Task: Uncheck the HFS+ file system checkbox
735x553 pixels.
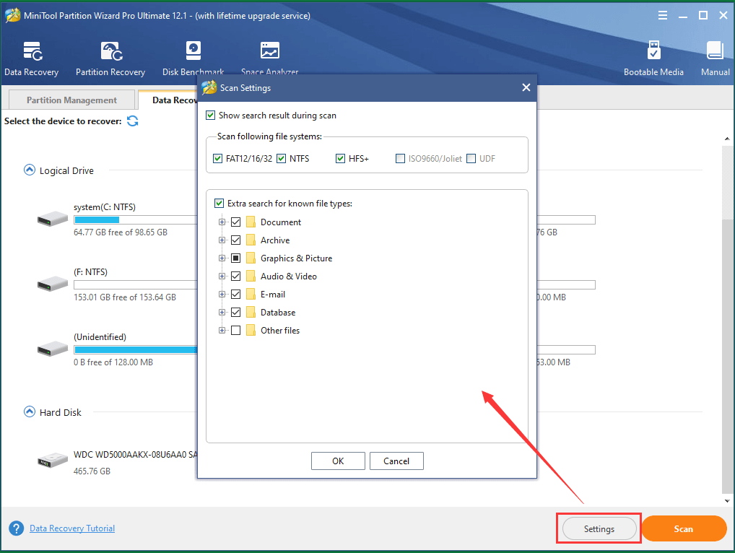Action: (x=340, y=158)
